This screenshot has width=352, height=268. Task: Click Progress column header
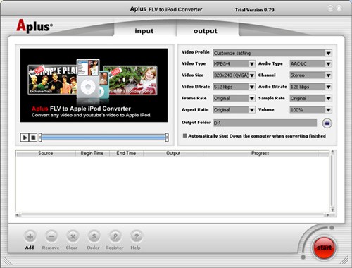click(260, 153)
